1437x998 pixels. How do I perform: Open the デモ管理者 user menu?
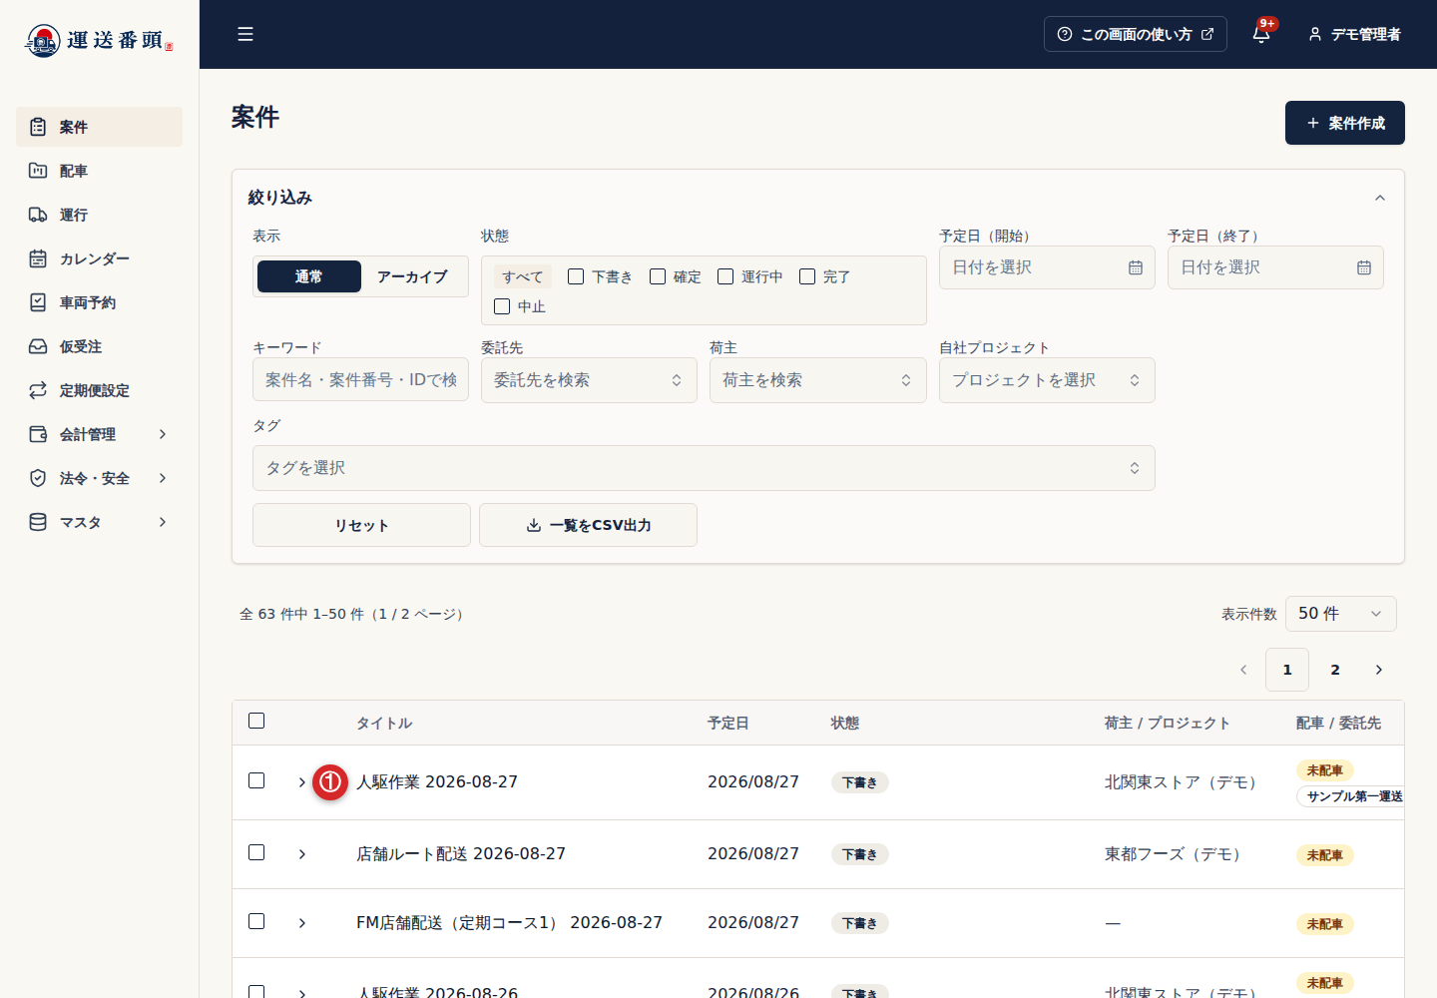(x=1354, y=34)
